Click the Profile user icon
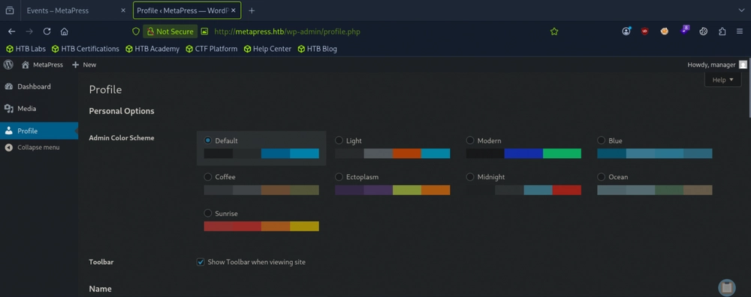 [8, 130]
